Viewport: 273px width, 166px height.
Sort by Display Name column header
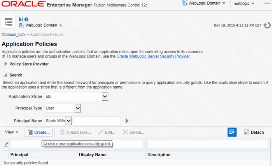tap(111, 155)
